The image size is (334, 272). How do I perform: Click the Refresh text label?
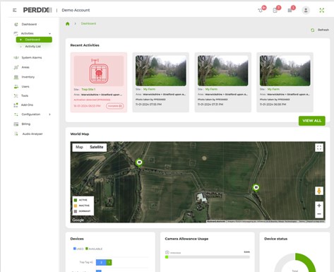323,30
